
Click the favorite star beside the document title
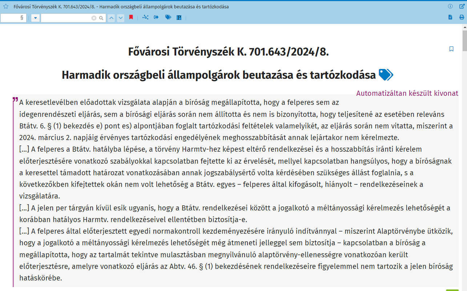pyautogui.click(x=6, y=7)
